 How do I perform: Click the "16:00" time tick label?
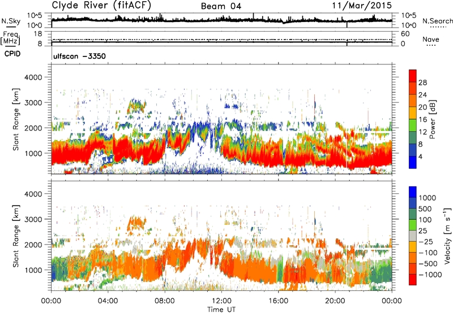click(278, 301)
